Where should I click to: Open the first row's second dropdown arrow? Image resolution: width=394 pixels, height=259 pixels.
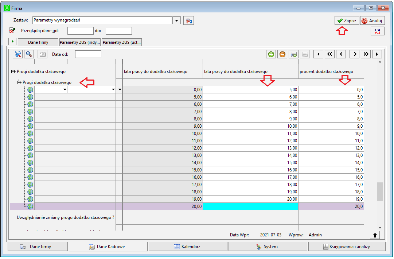coord(113,89)
